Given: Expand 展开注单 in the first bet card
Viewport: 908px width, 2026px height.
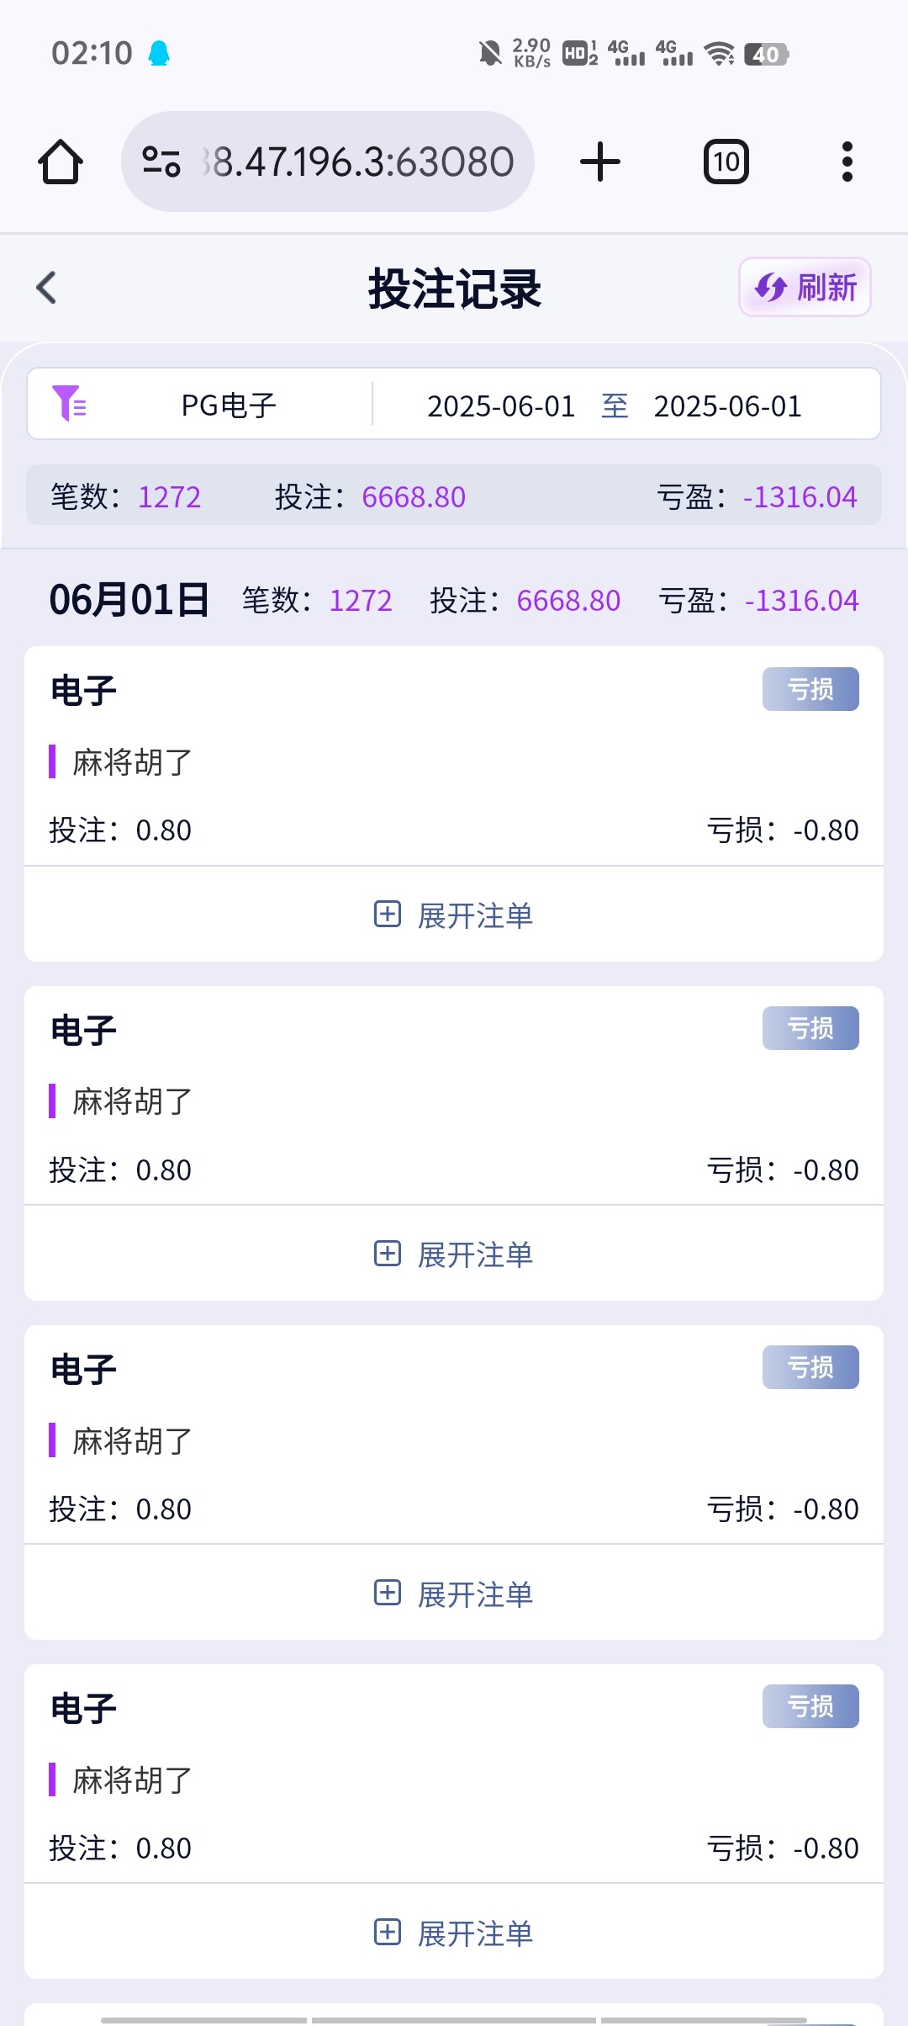Looking at the screenshot, I should coord(454,915).
